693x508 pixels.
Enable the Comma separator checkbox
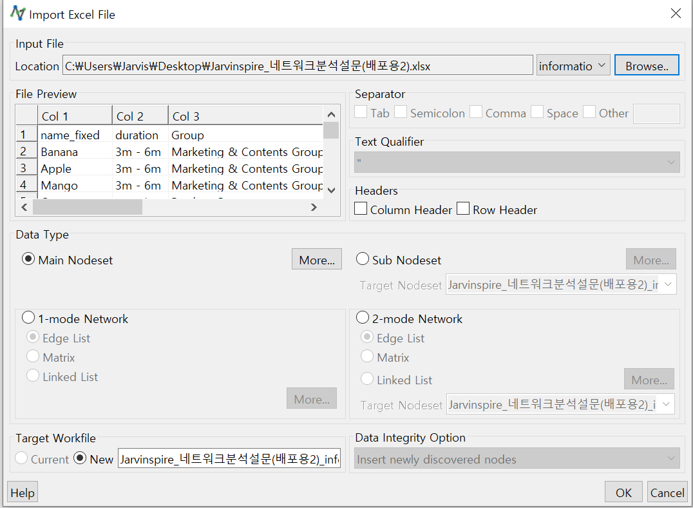point(476,112)
